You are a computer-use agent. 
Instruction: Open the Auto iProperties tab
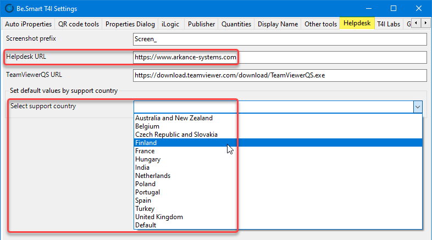point(29,24)
